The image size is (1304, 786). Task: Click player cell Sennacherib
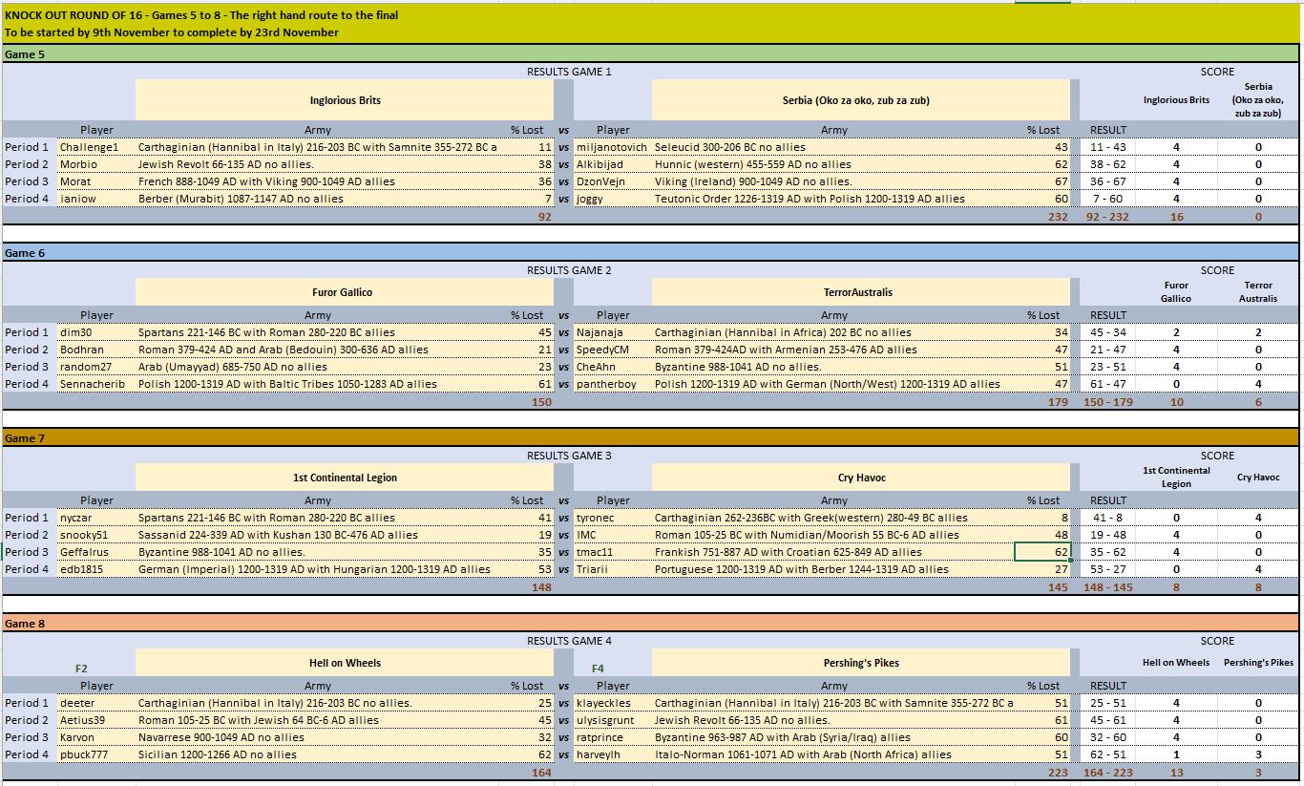click(x=96, y=384)
